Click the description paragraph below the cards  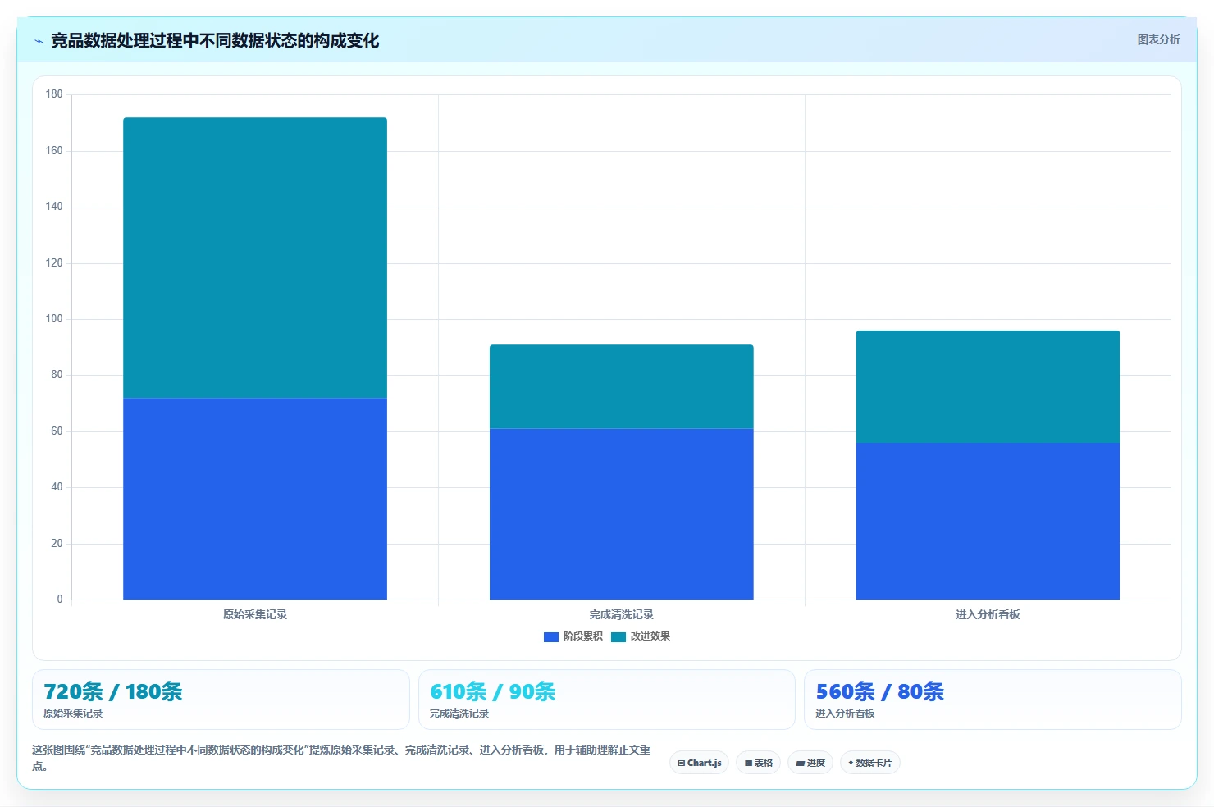341,758
